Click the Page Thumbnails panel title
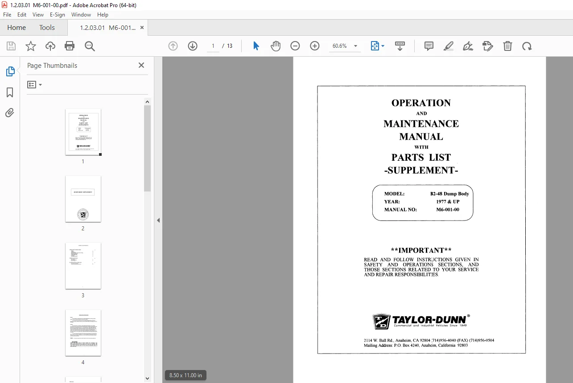The height and width of the screenshot is (383, 573). click(x=52, y=65)
